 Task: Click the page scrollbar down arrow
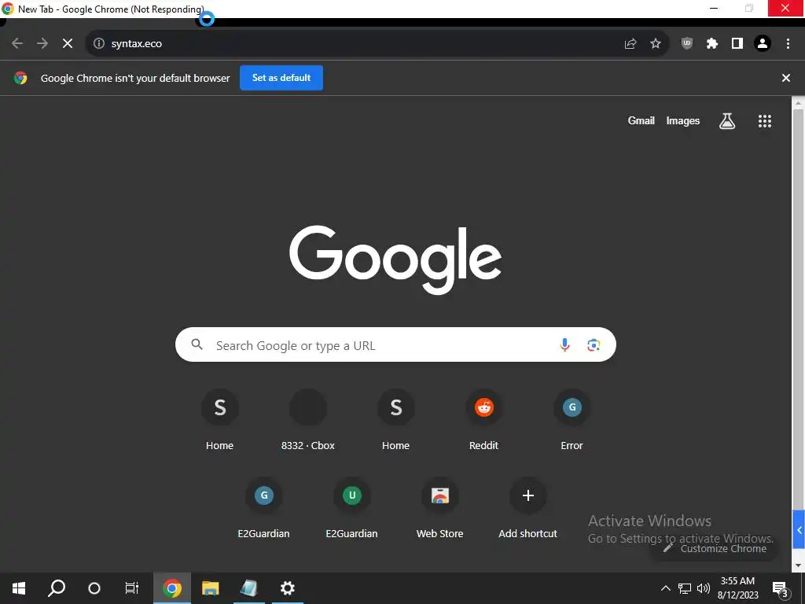[x=799, y=565]
